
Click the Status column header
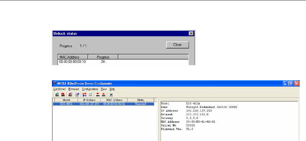[x=140, y=100]
